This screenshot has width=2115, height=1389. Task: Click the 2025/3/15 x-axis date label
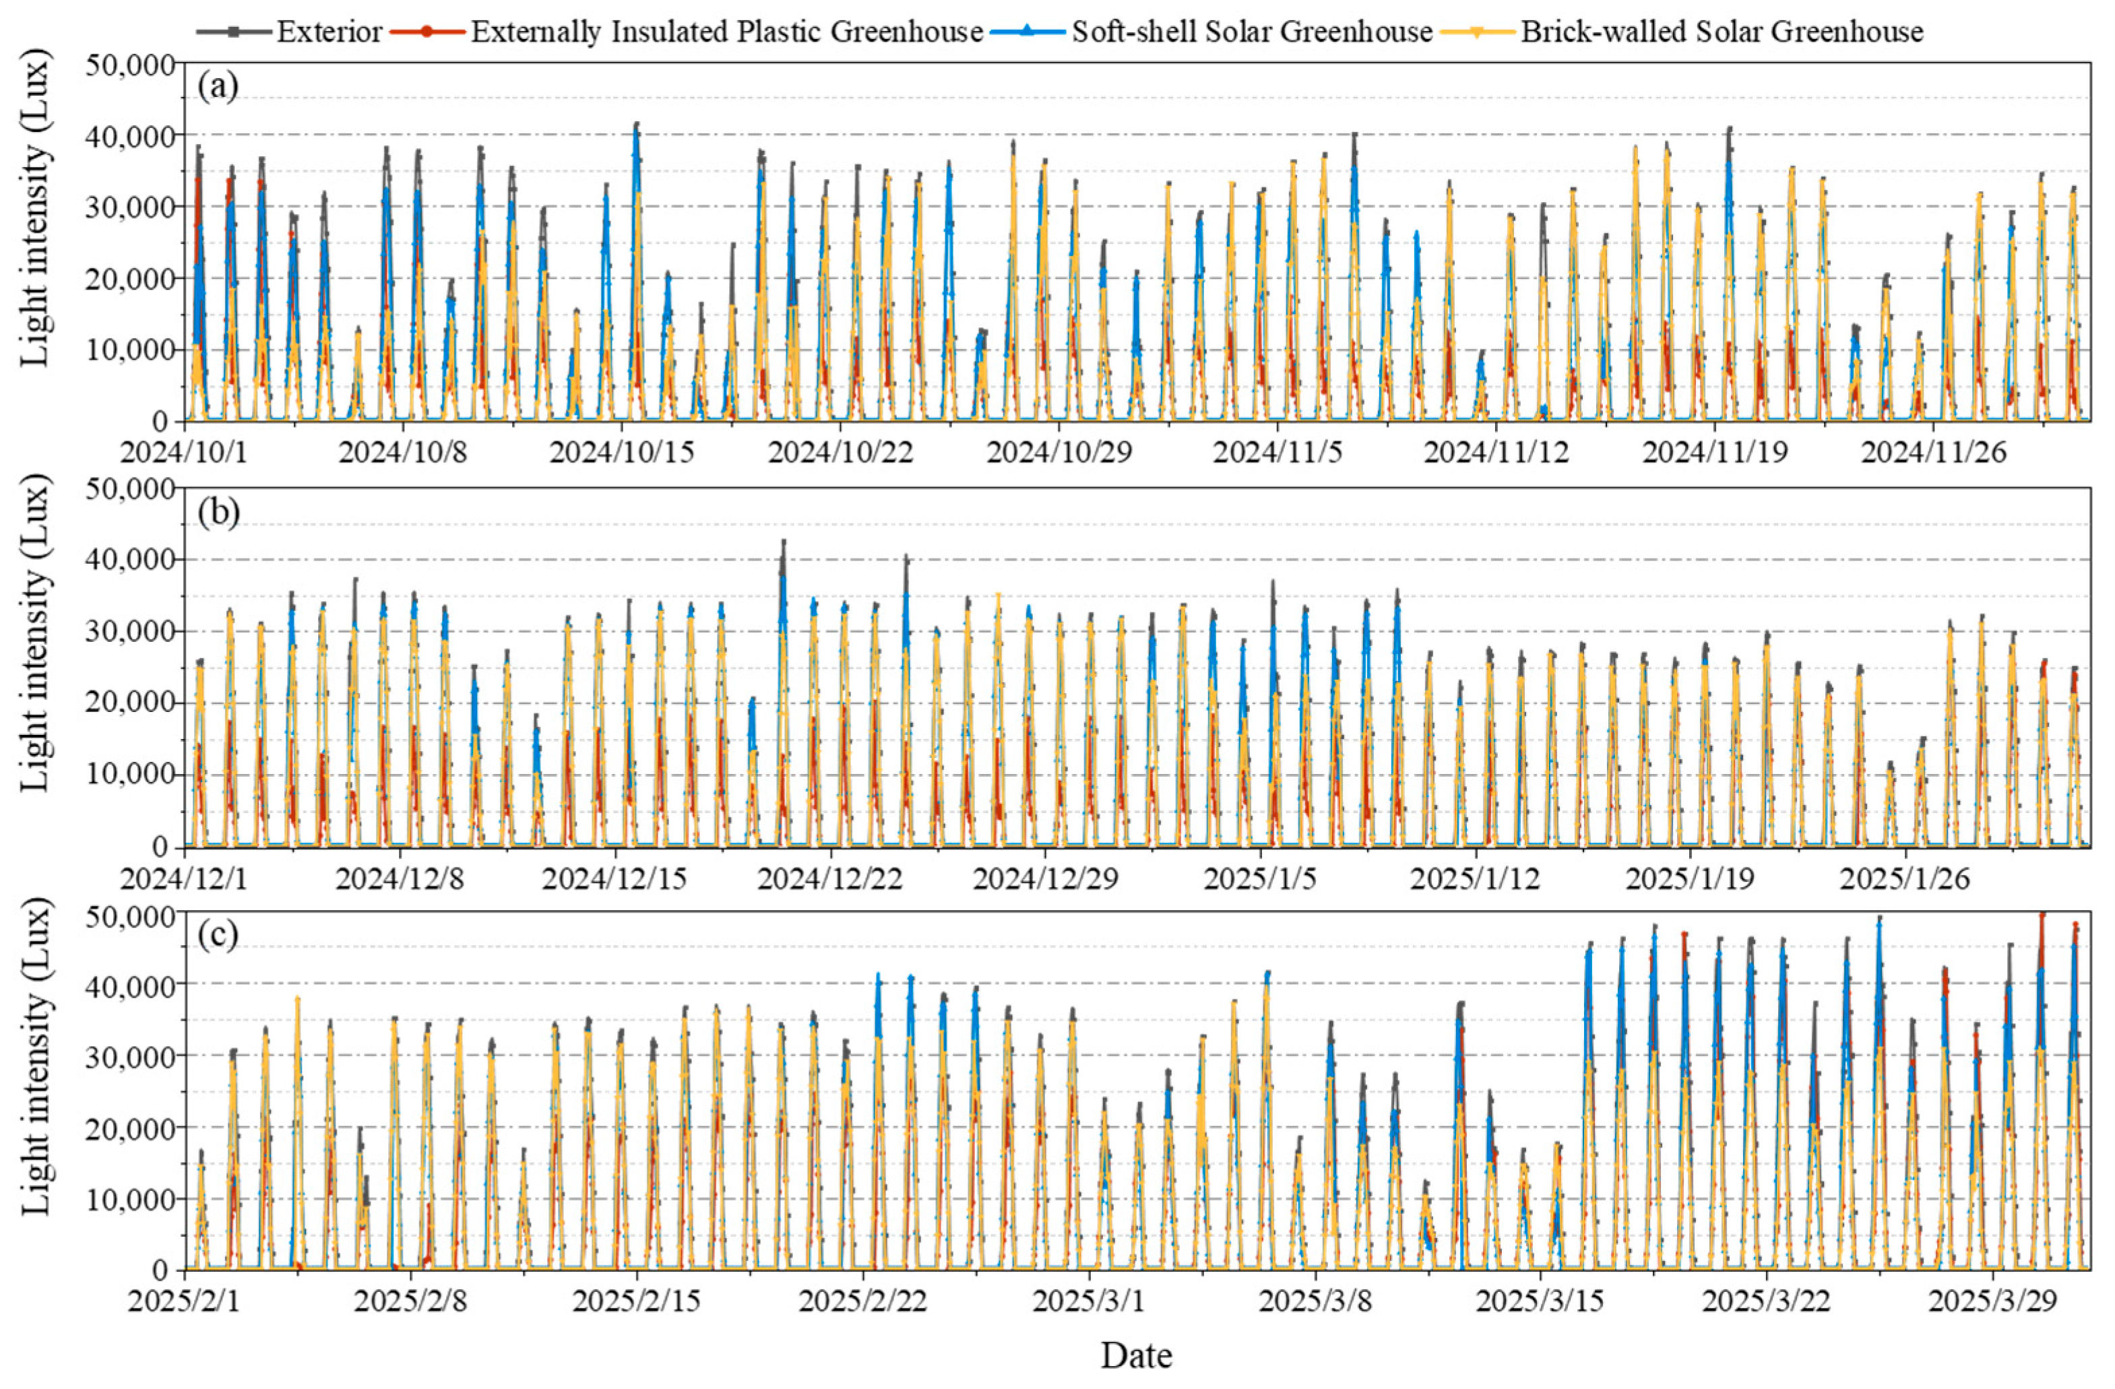[1539, 1302]
